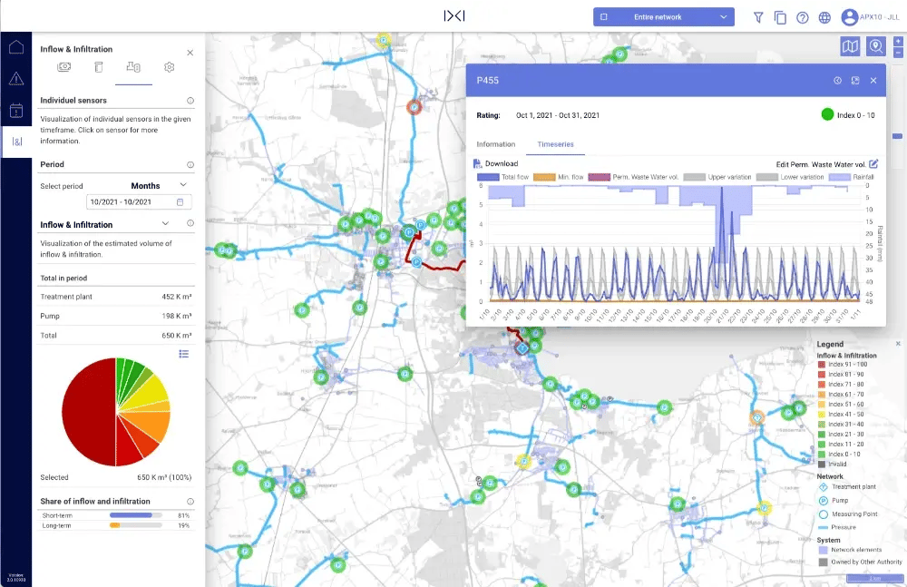Toggle Total flow series in chart legend
The width and height of the screenshot is (907, 587).
(502, 177)
